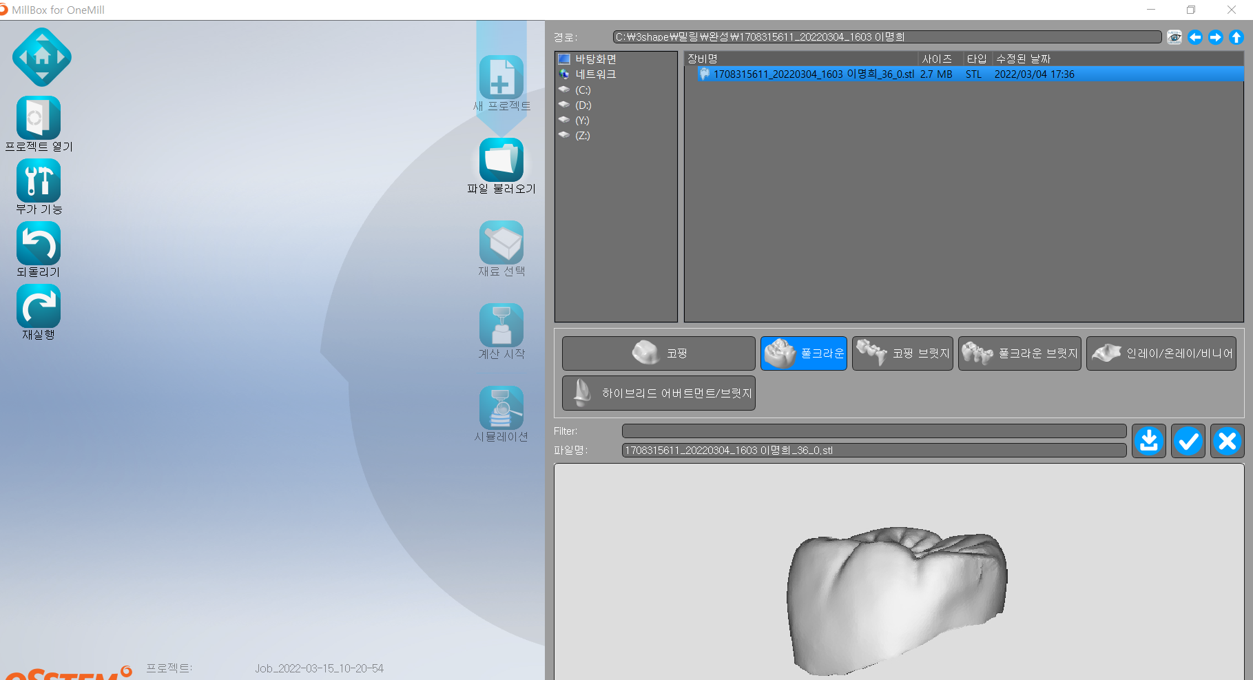Go forward with the right arrow icon
This screenshot has height=680, width=1253.
[x=1216, y=37]
